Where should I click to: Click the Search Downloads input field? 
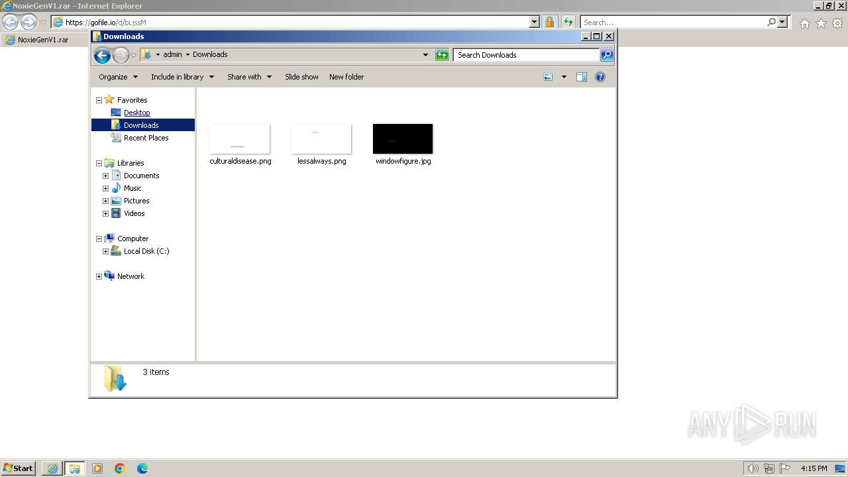pyautogui.click(x=527, y=55)
